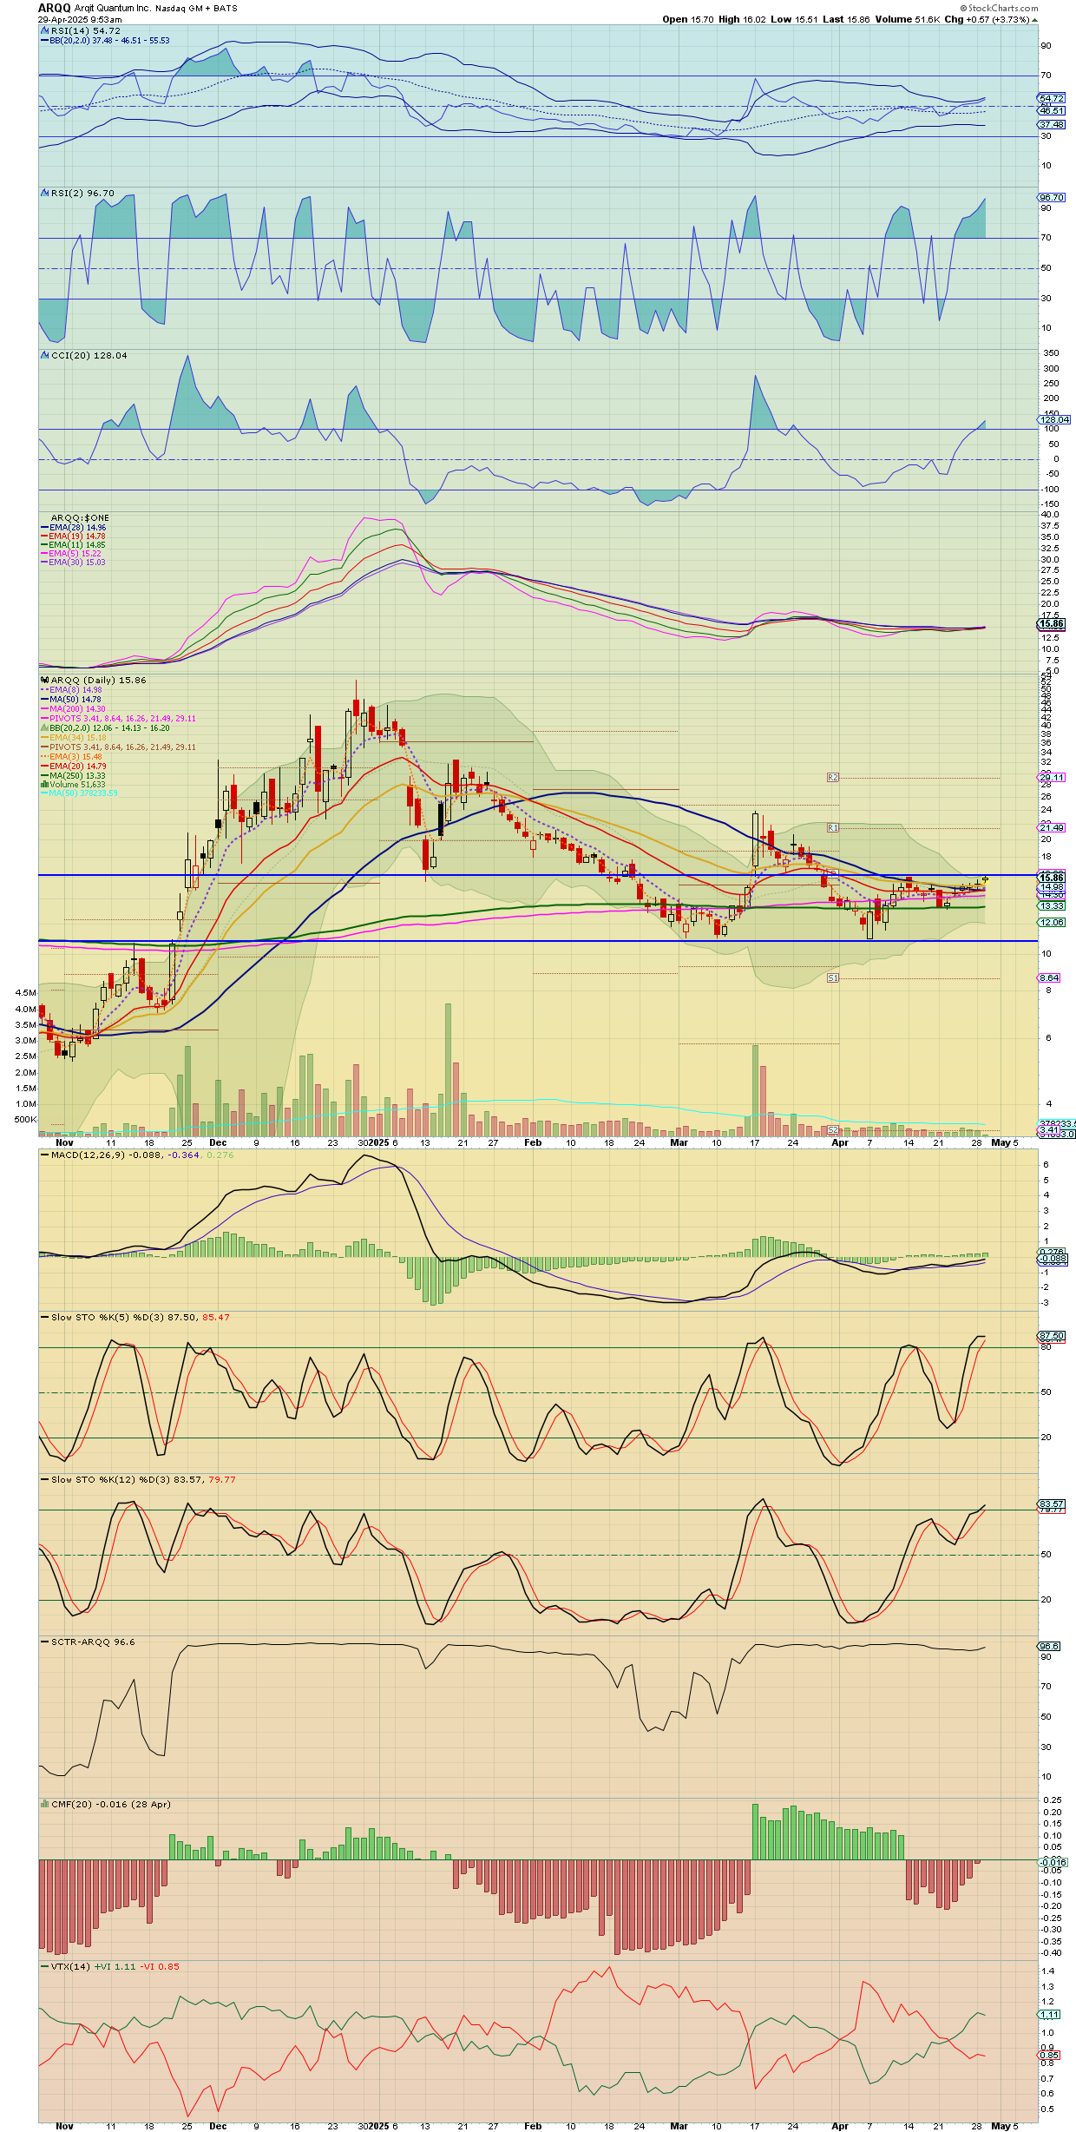Click the 'Arqit Quantum Inc.' company name
This screenshot has width=1076, height=2132.
113,9
